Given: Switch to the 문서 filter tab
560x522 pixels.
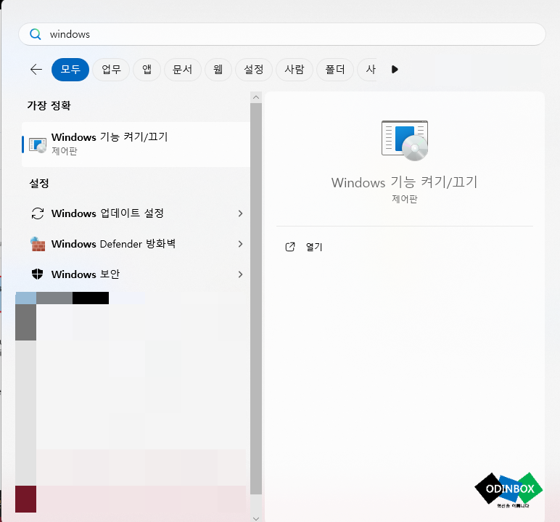Looking at the screenshot, I should pos(183,70).
